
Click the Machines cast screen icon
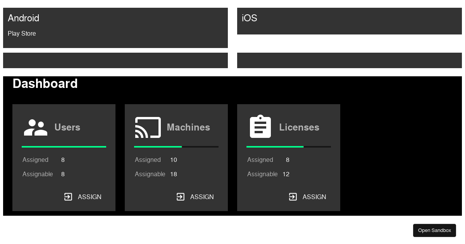click(x=148, y=127)
